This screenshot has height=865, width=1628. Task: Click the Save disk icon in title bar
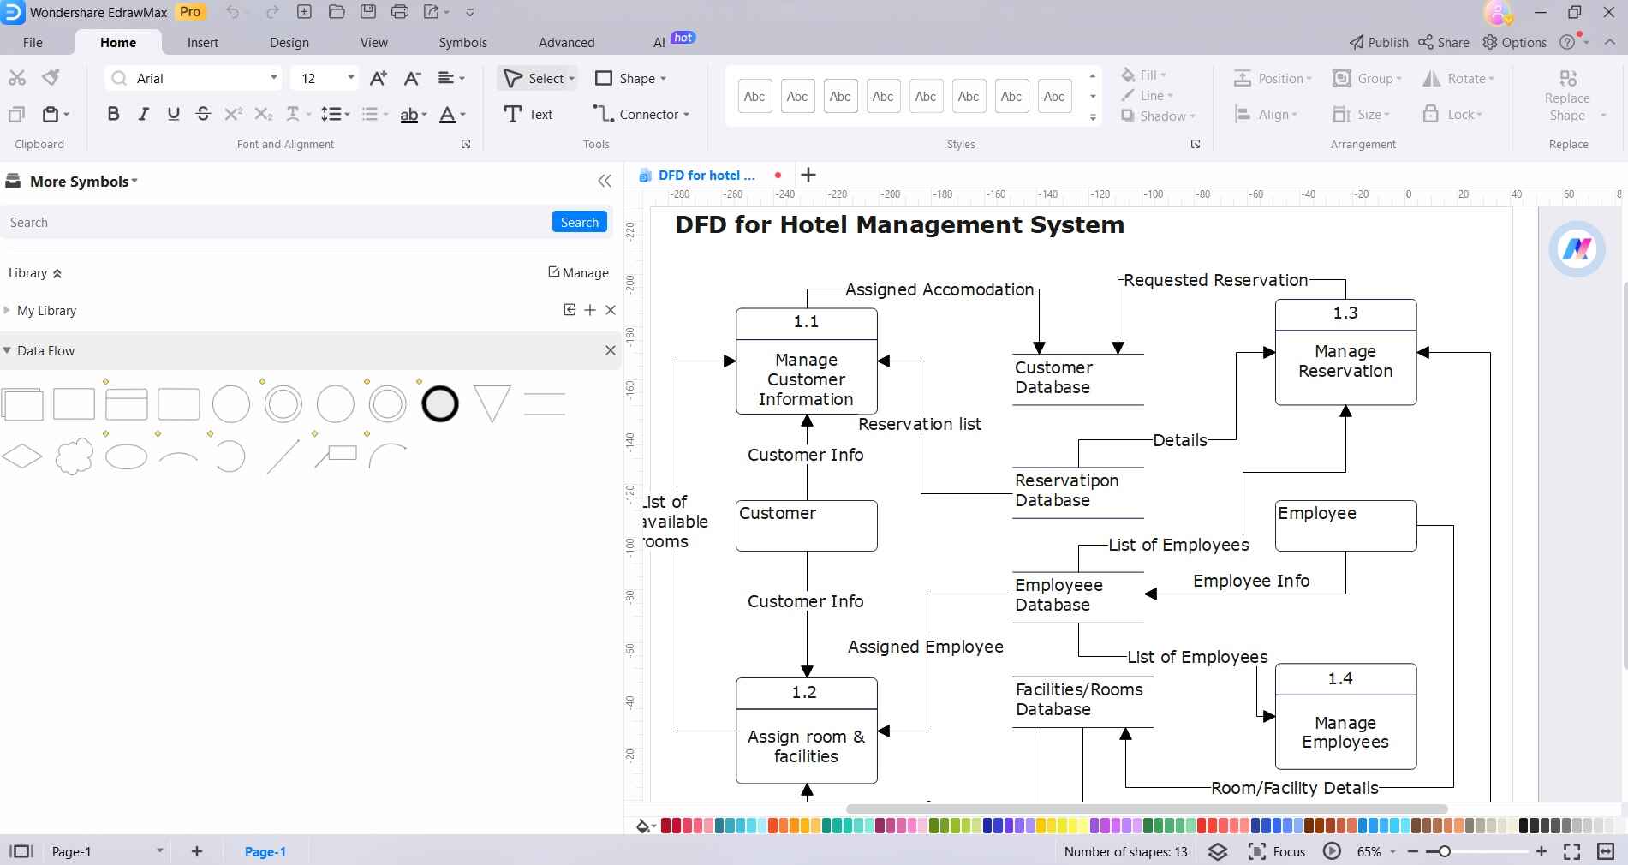368,12
